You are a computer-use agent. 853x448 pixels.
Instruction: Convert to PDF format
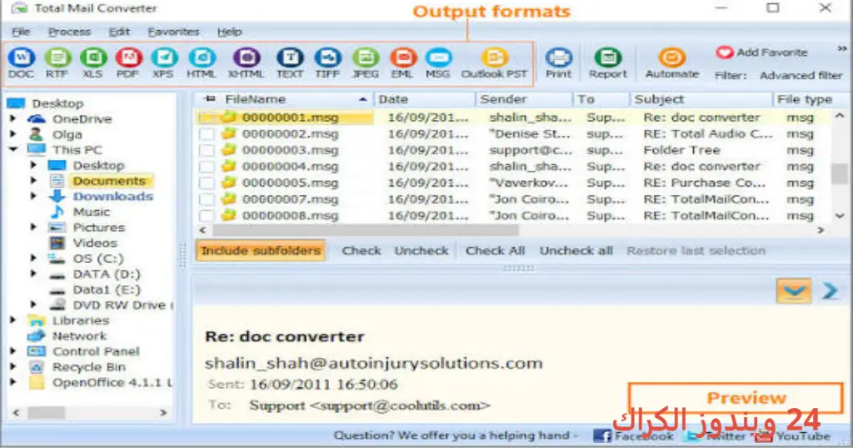(x=128, y=63)
